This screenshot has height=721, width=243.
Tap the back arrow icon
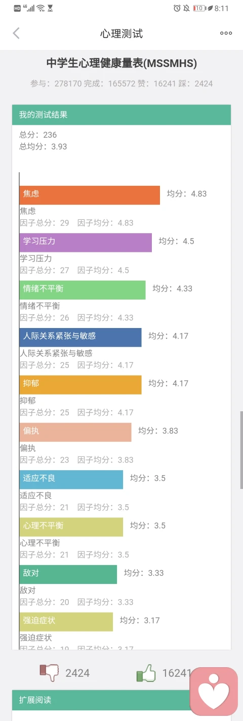16,33
